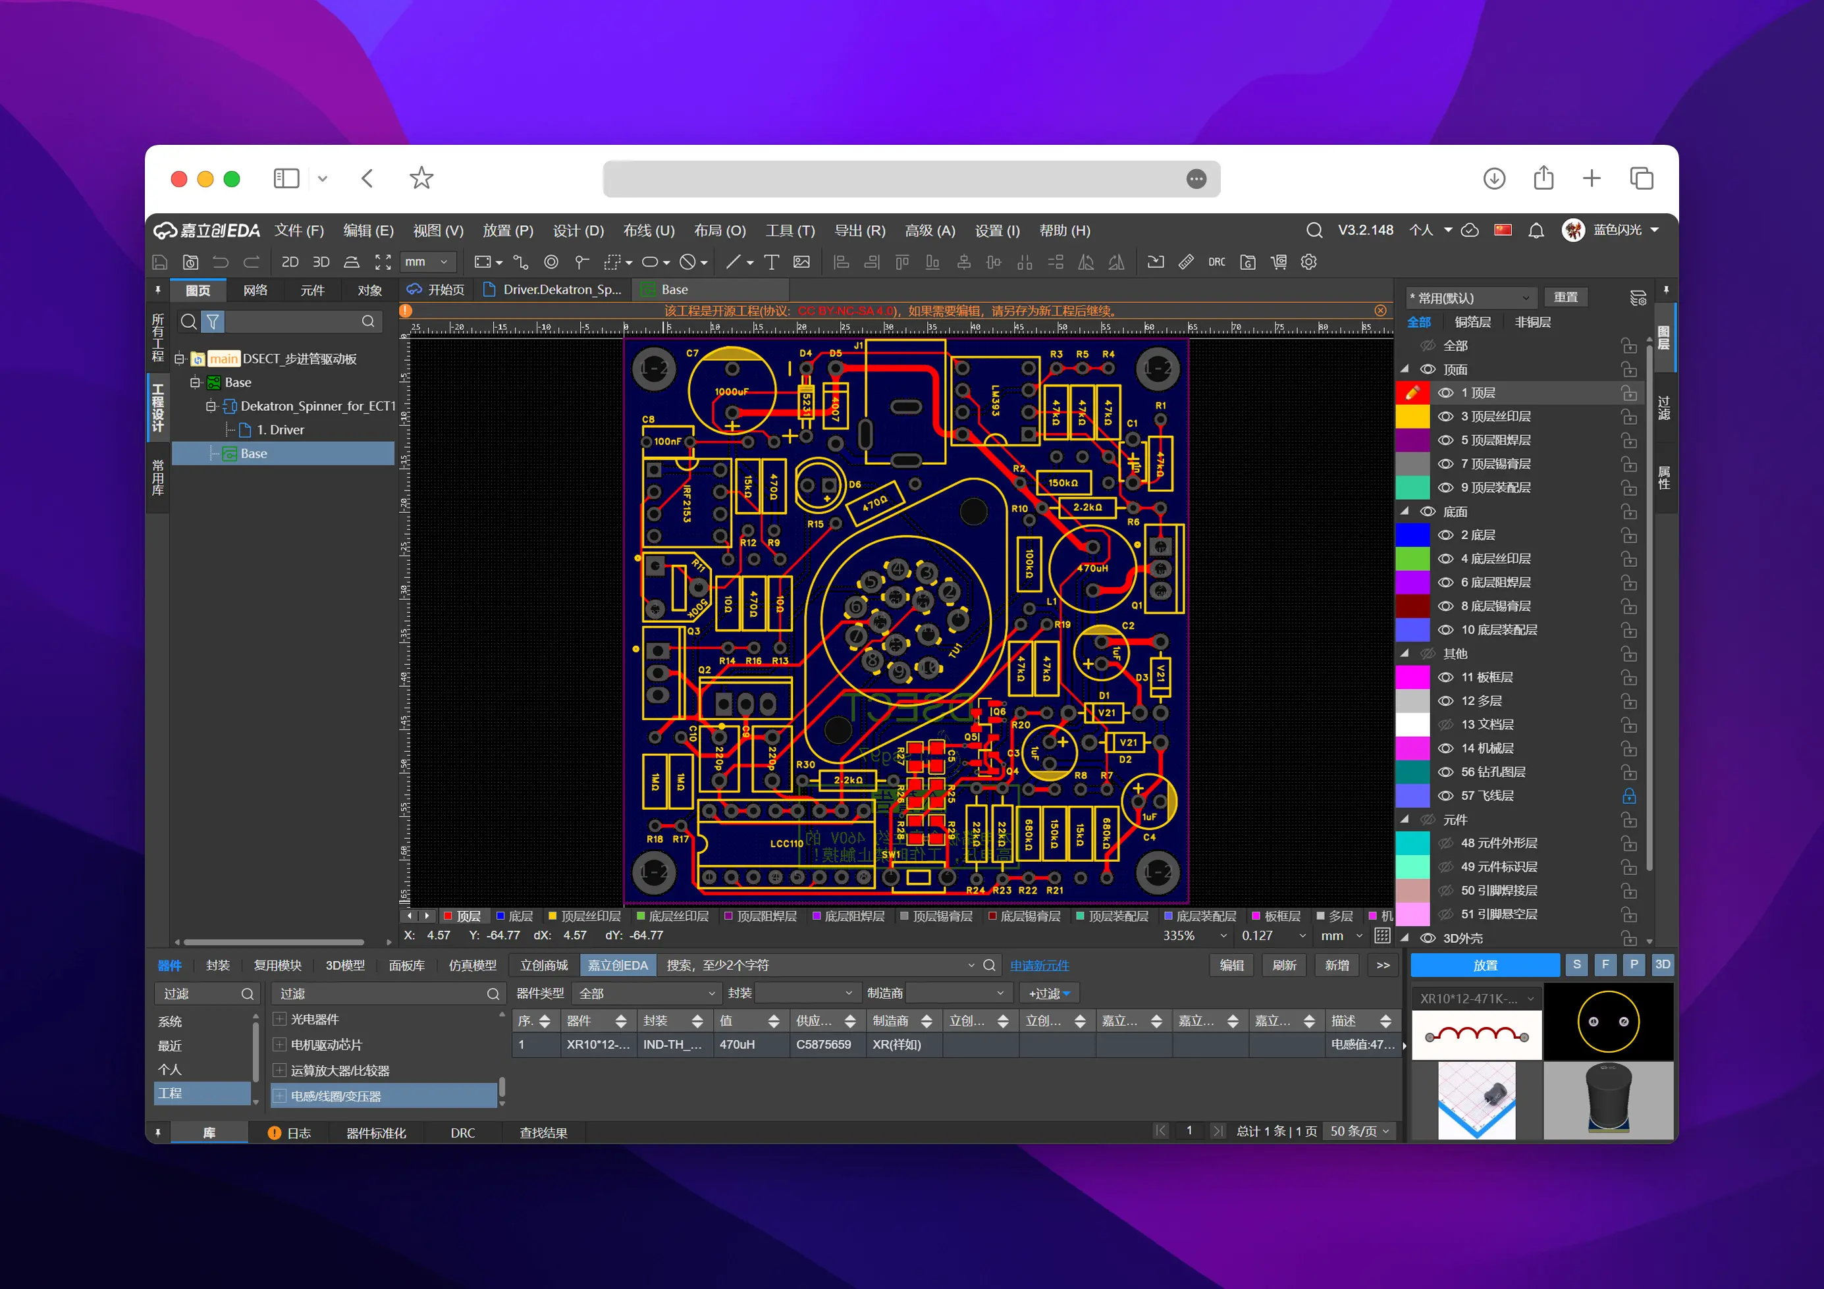Open the 50 条/页 page size dropdown
Viewport: 1824px width, 1289px height.
pyautogui.click(x=1360, y=1132)
